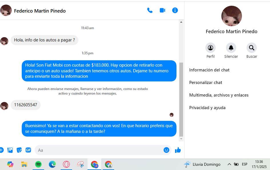Open ESP language selector in system tray
Screen dimensions: 270x170
[x=245, y=164]
